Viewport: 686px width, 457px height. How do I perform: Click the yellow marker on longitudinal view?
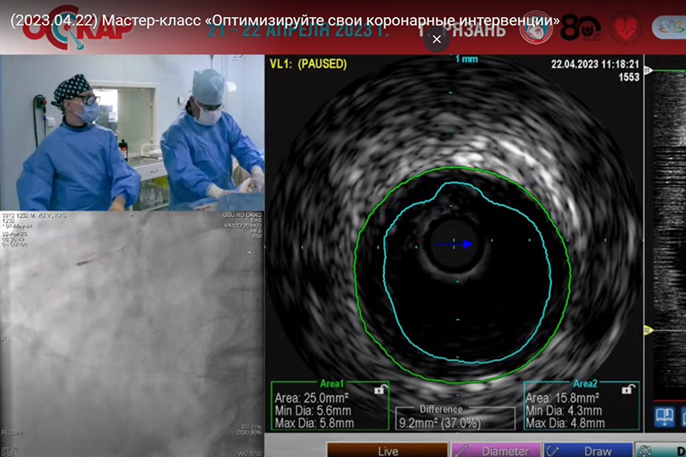[648, 330]
